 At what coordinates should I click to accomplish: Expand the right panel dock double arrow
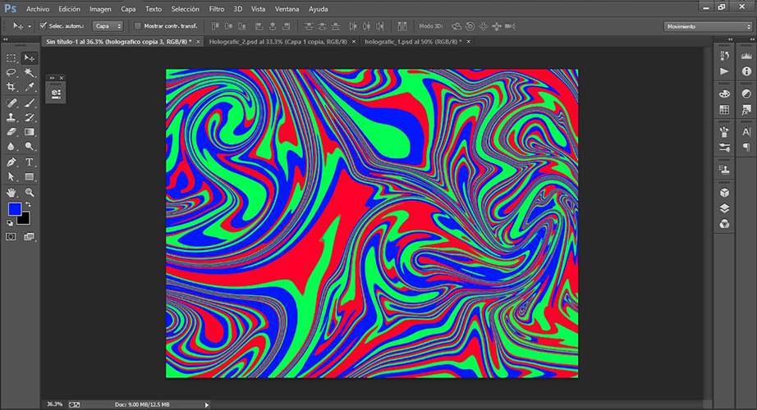753,39
